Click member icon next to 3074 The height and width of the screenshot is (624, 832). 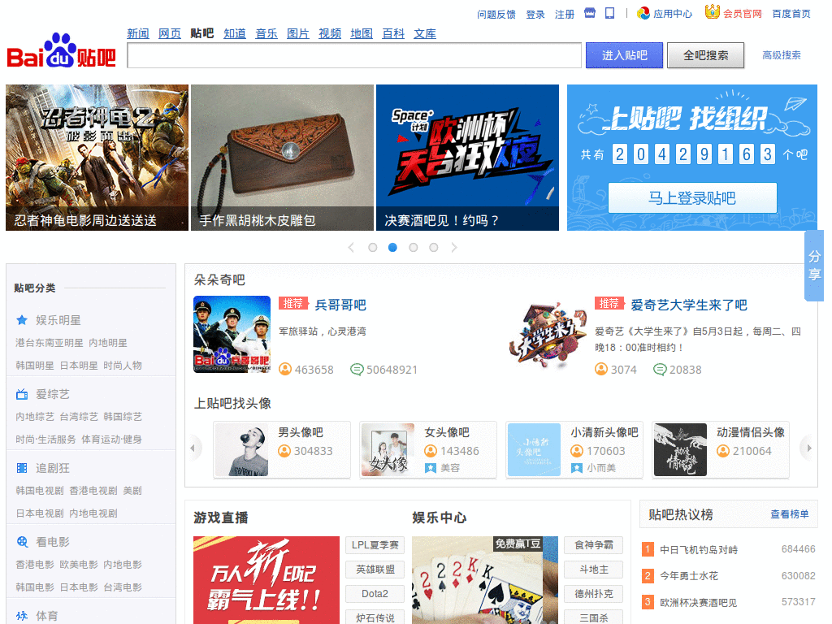pos(601,369)
